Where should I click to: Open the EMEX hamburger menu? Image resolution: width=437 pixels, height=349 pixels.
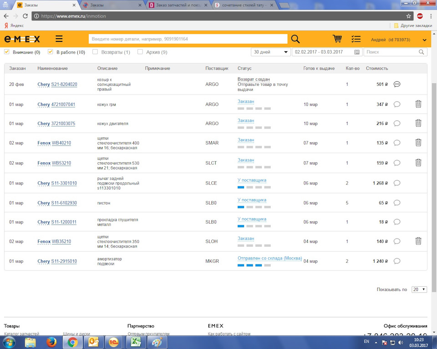[x=59, y=39]
